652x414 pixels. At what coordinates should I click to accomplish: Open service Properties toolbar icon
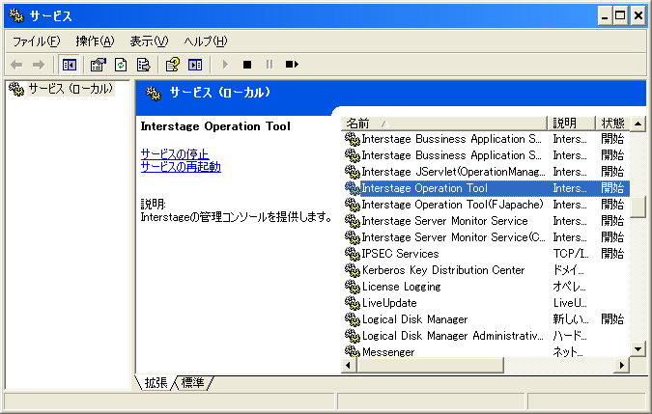point(99,65)
